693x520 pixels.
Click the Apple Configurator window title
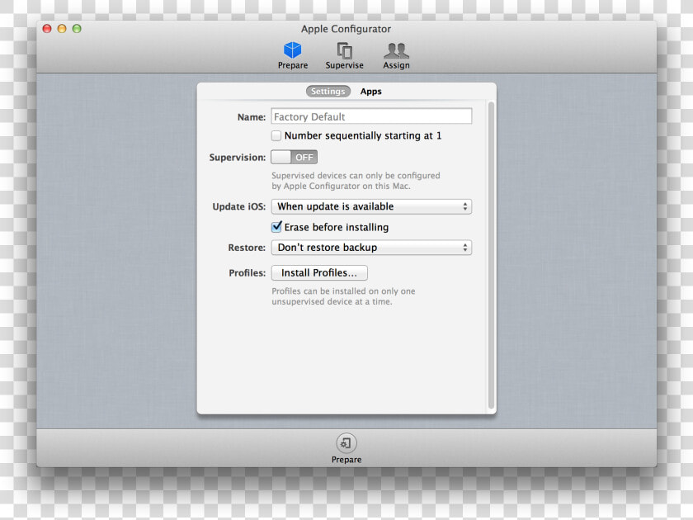click(x=346, y=29)
